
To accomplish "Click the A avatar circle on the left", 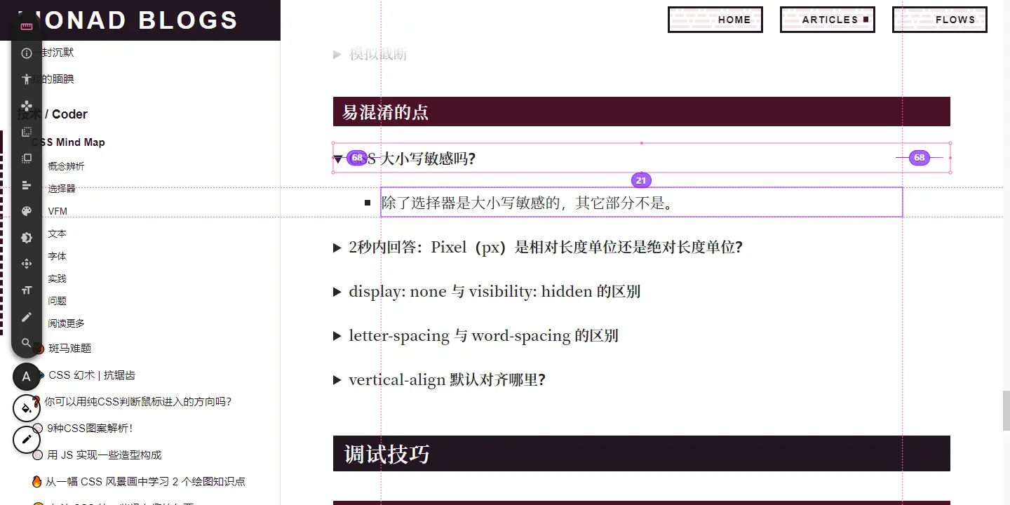I will tap(26, 377).
